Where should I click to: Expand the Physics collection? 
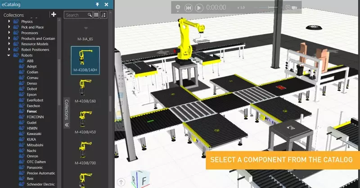9,22
